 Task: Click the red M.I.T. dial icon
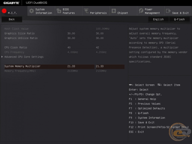pyautogui.click(x=4, y=11)
